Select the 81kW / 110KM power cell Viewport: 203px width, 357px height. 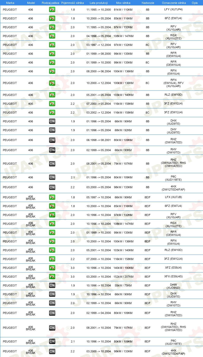pos(123,10)
